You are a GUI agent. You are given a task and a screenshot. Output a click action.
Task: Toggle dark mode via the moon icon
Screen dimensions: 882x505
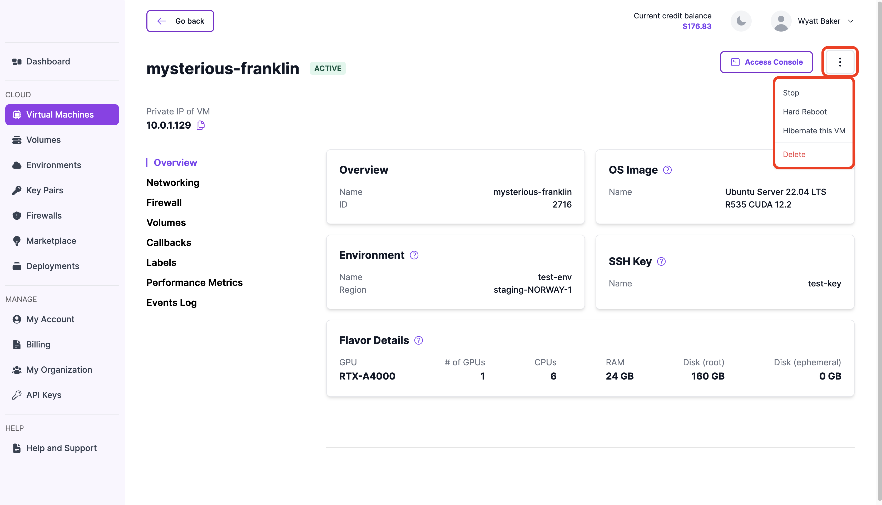point(741,21)
